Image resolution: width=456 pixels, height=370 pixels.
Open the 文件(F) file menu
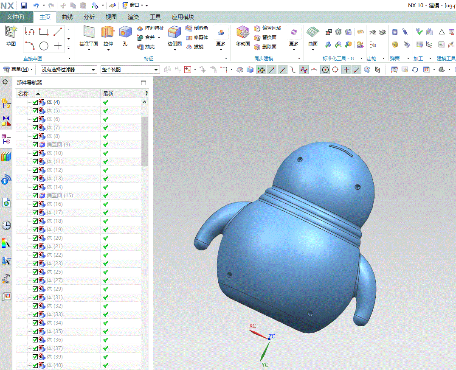pyautogui.click(x=16, y=17)
